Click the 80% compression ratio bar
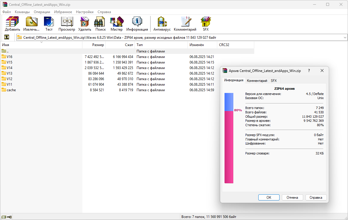The height and width of the screenshot is (220, 348). (229, 138)
